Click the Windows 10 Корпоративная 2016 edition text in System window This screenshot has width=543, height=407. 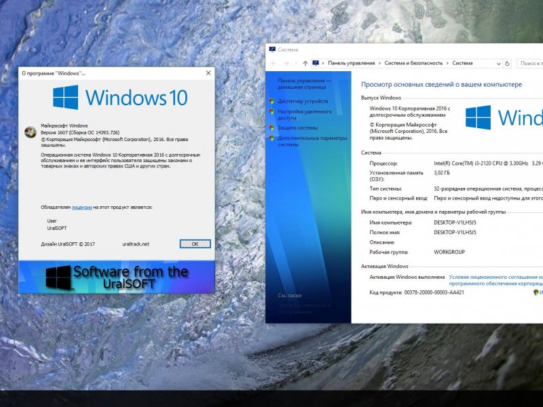[410, 111]
